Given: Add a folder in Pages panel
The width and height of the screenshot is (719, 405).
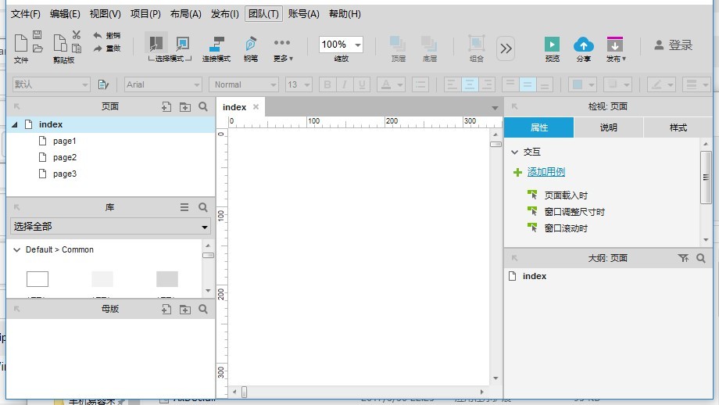Looking at the screenshot, I should click(x=184, y=107).
